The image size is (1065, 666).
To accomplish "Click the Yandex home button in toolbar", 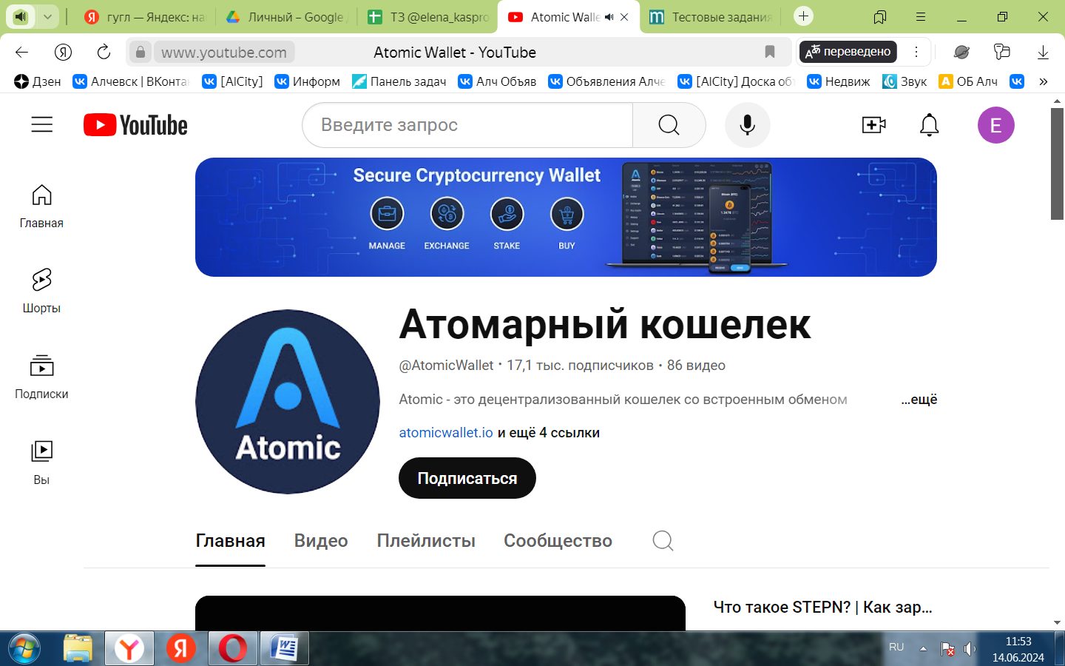I will (x=63, y=52).
